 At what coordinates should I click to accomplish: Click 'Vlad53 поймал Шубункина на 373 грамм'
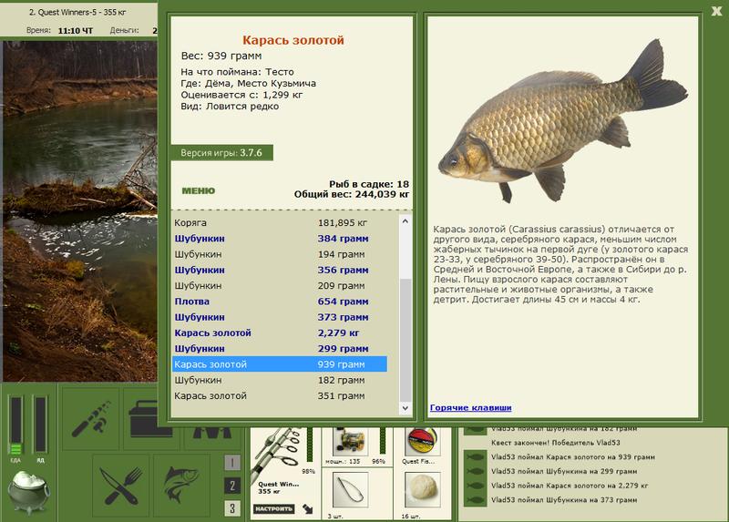click(x=564, y=500)
